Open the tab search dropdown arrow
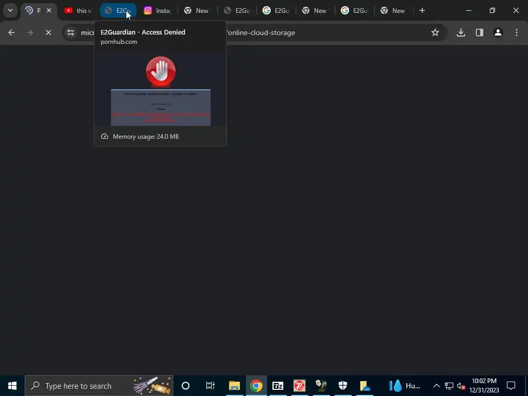This screenshot has height=396, width=528. pos(10,10)
